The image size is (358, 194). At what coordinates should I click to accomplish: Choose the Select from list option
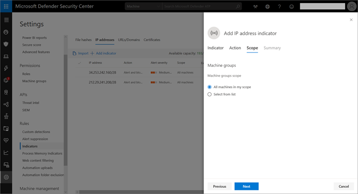[221, 94]
